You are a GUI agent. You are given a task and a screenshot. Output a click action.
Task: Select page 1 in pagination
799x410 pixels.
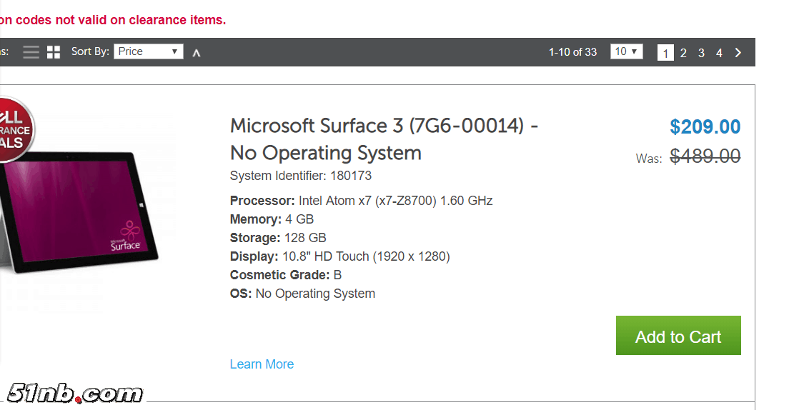[x=665, y=53]
